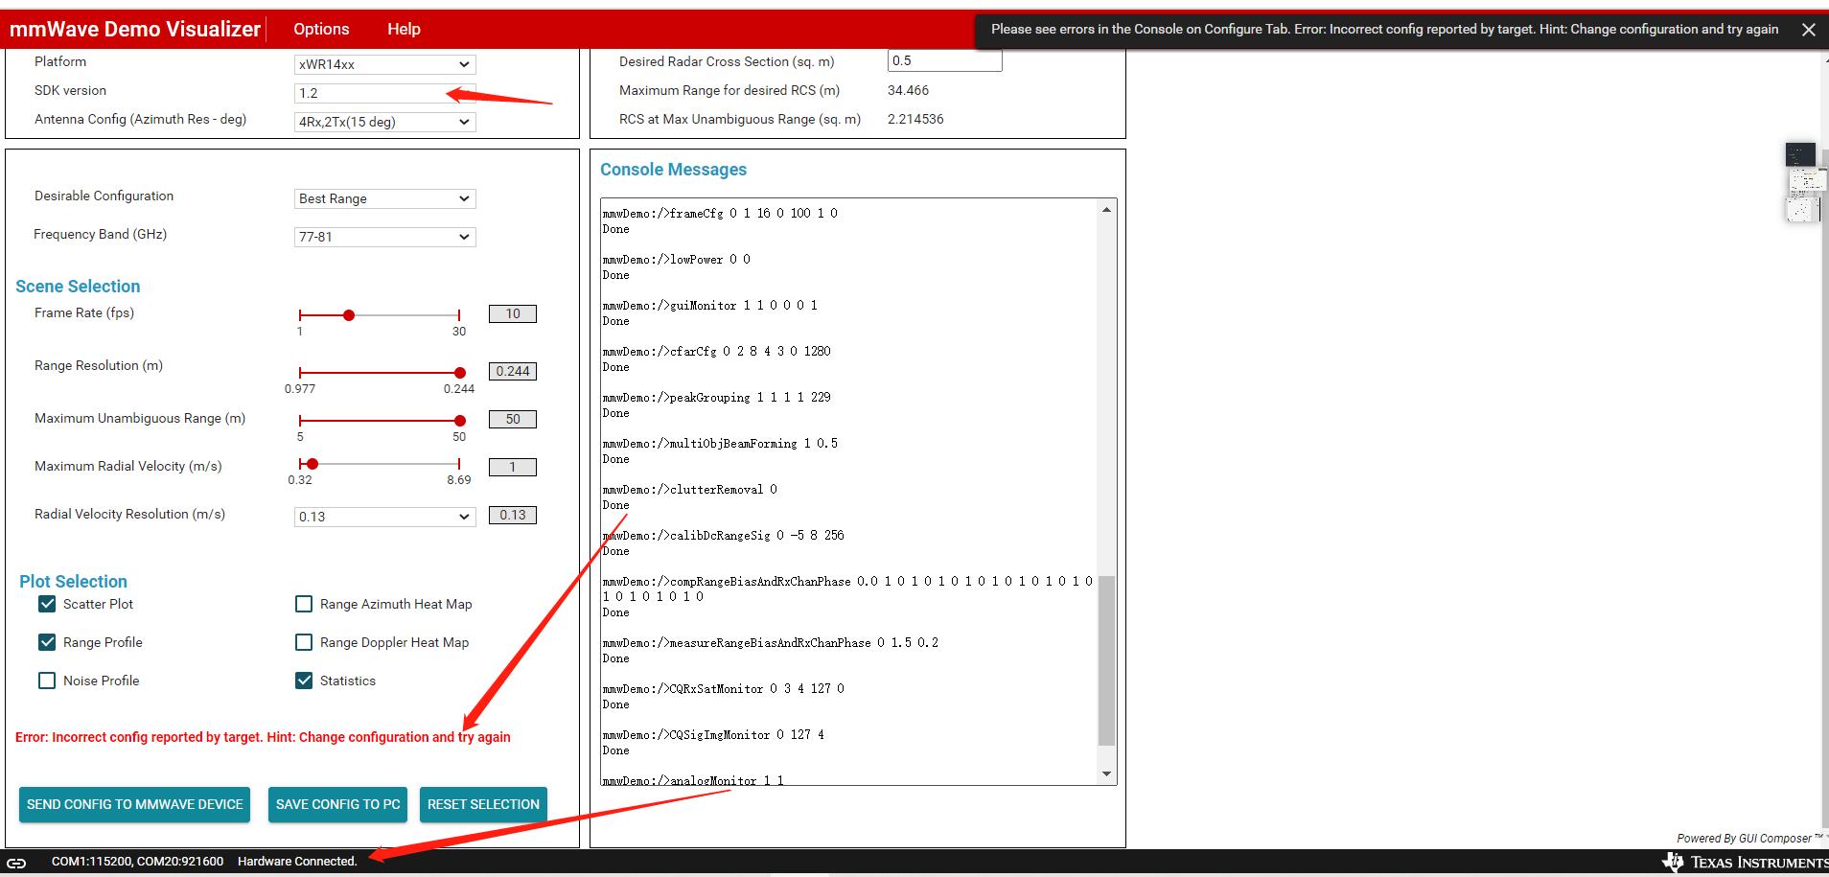
Task: Open the Desirable Configuration dropdown
Action: pos(384,198)
